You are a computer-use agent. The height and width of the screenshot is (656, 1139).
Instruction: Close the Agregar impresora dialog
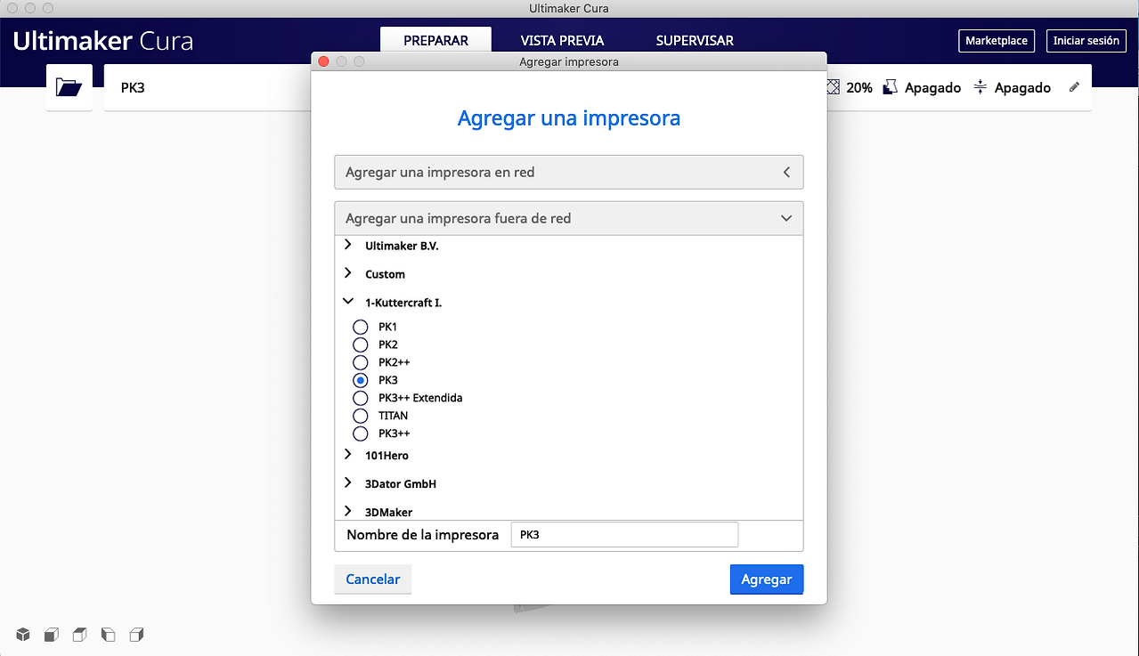(x=323, y=61)
